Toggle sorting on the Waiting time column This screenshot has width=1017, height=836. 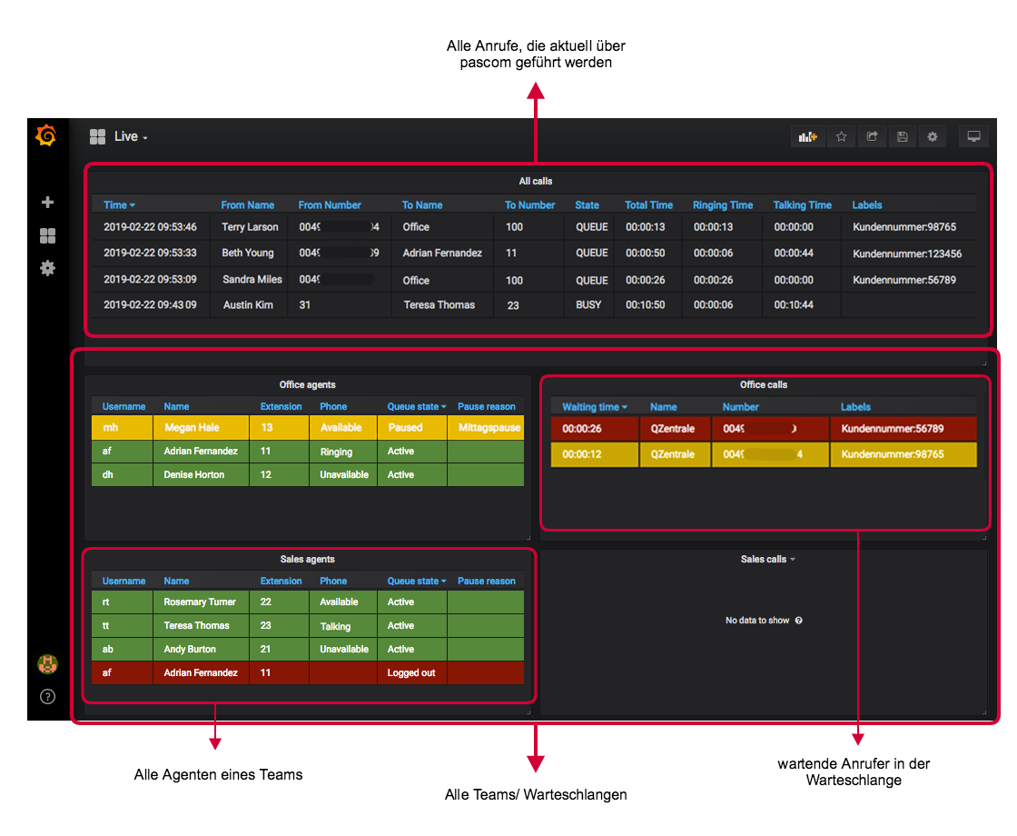[594, 406]
